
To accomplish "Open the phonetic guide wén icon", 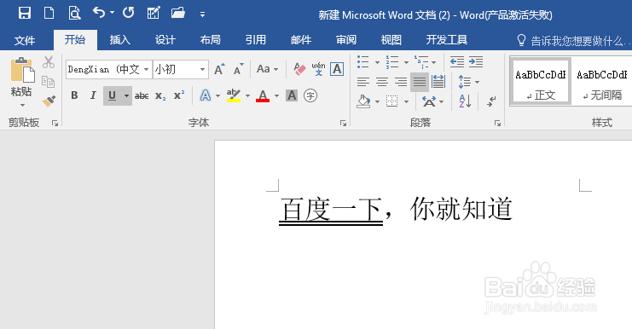I will (318, 69).
